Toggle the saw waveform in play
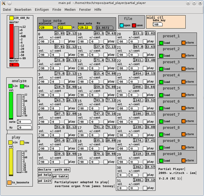 click(x=22, y=143)
